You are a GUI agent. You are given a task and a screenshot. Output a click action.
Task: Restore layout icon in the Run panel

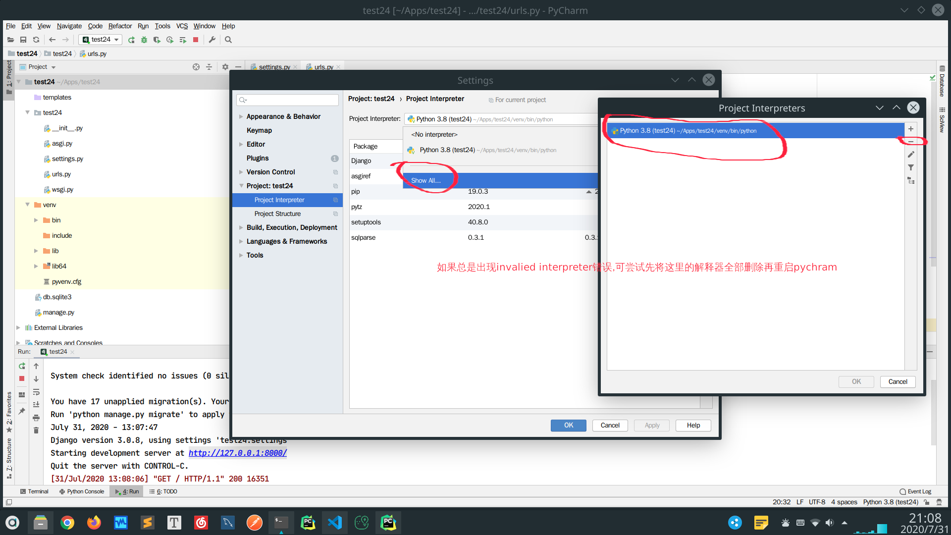pyautogui.click(x=22, y=395)
